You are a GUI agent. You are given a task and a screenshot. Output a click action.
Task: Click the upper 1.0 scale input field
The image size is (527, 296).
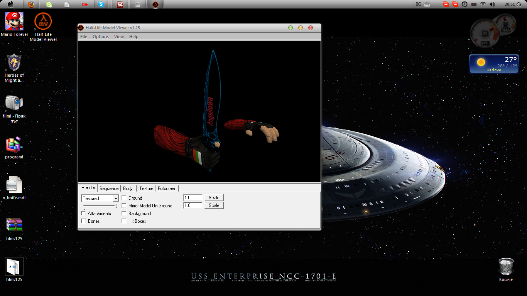click(x=193, y=198)
